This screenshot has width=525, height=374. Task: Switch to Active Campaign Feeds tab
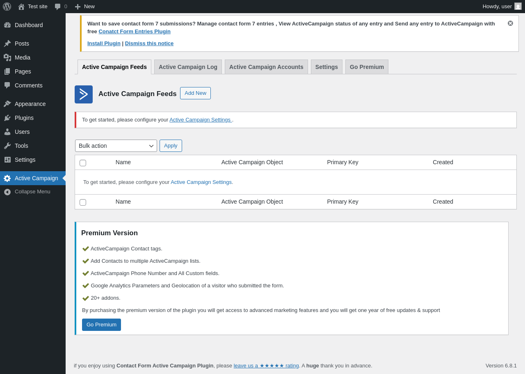[x=114, y=67]
